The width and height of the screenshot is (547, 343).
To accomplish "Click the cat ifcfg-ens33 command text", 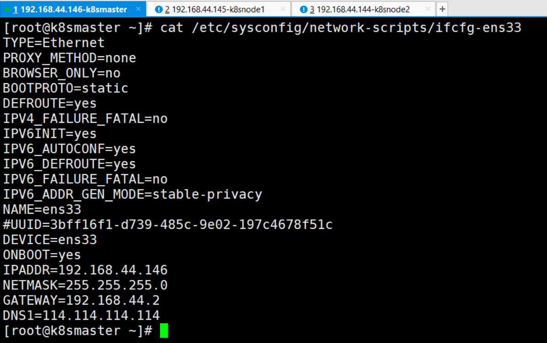I will [x=341, y=27].
